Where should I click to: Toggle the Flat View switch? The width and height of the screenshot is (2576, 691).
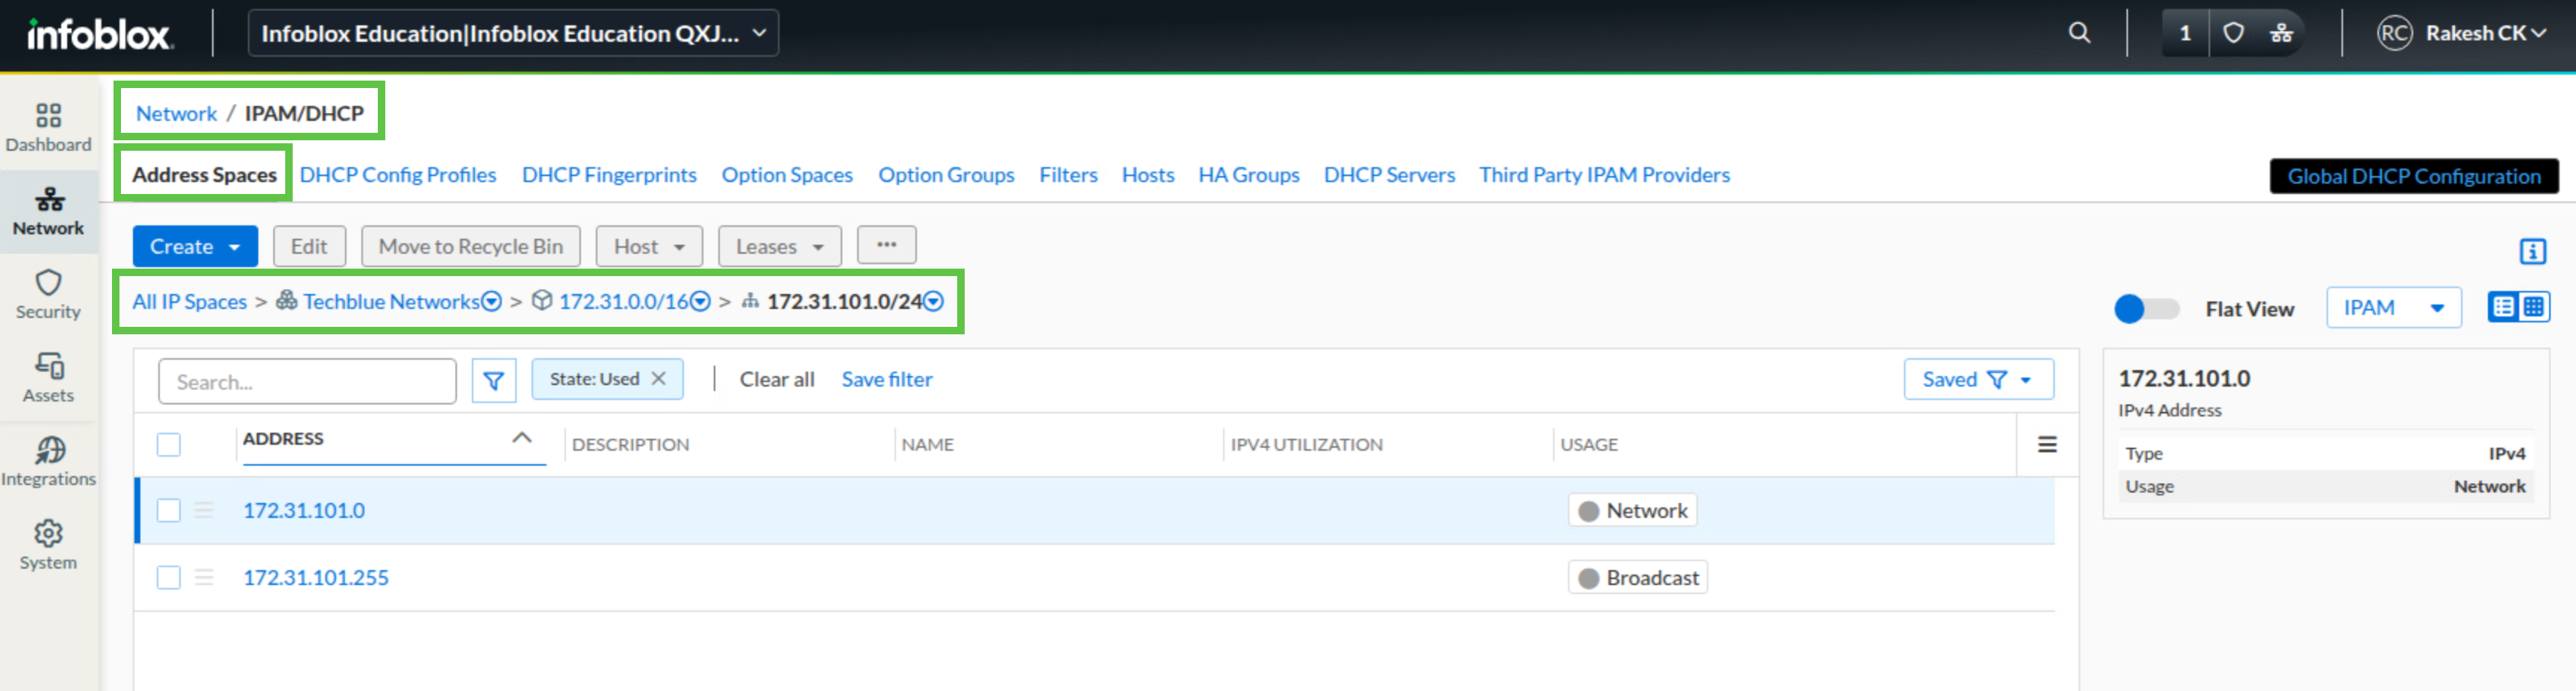(x=2146, y=308)
